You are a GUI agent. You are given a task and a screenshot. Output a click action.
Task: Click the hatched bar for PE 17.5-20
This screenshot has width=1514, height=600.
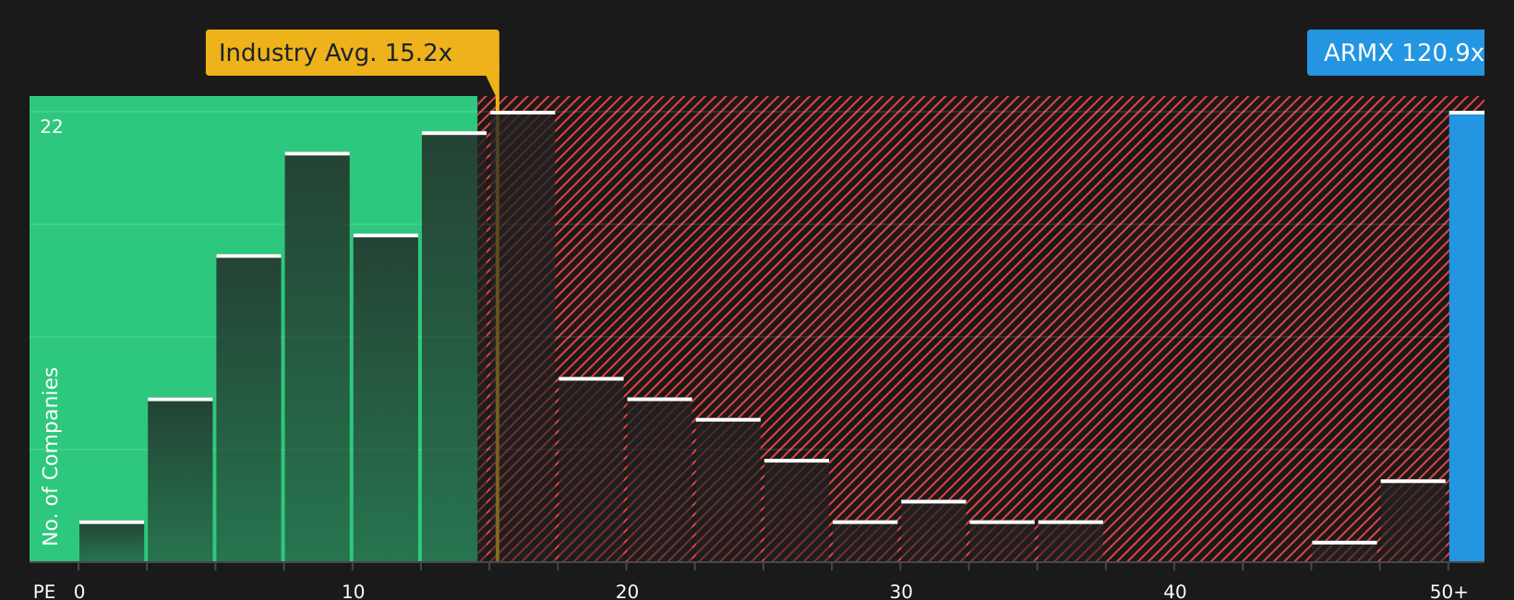[x=591, y=470]
